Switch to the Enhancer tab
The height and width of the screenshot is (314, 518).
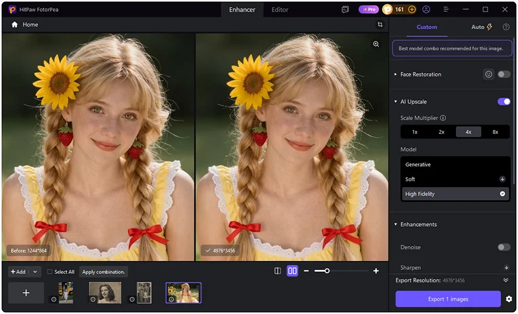242,10
